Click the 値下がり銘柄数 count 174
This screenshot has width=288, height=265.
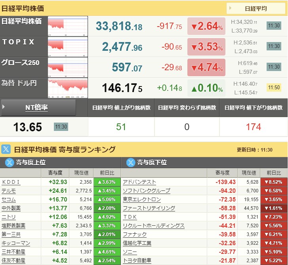(254, 127)
